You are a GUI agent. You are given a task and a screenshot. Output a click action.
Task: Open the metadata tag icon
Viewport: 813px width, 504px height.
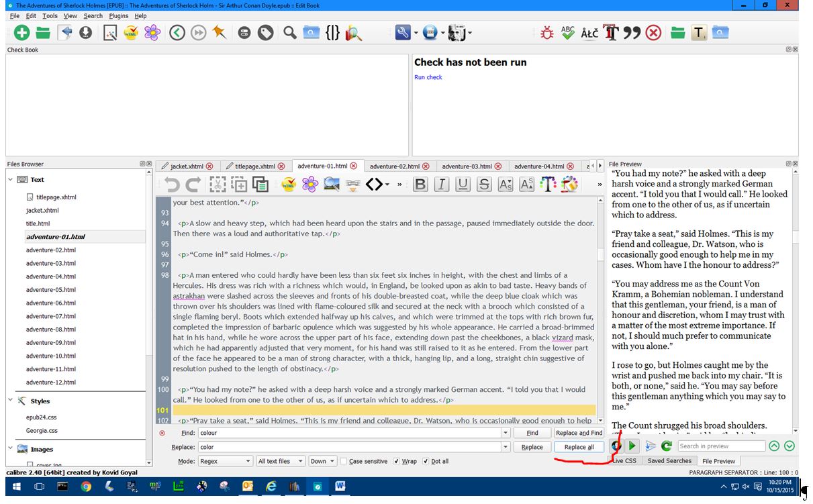tap(266, 32)
